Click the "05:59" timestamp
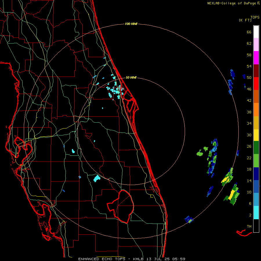Screen dimensions: 261x261 [x=179, y=259]
